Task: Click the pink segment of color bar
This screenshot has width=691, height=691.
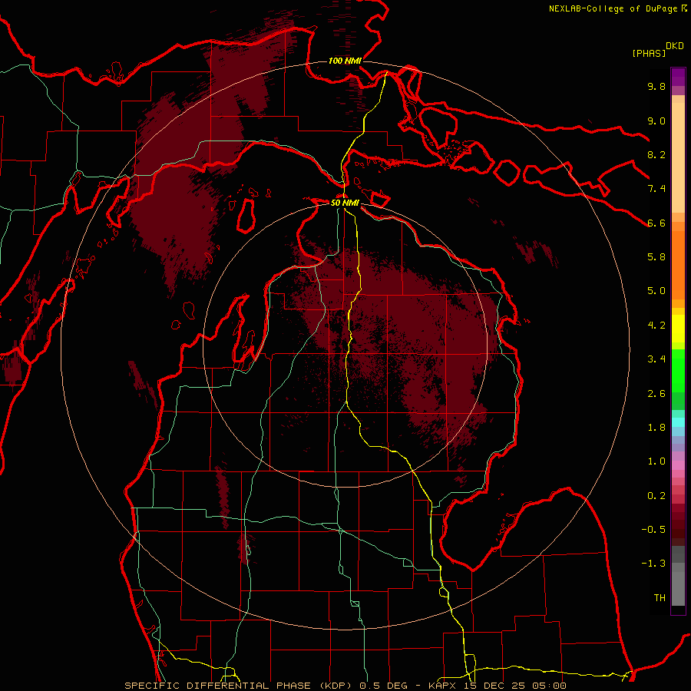Action: (x=678, y=465)
